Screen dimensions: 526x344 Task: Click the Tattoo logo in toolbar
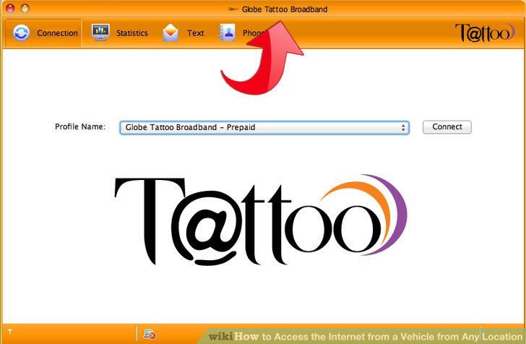[484, 33]
